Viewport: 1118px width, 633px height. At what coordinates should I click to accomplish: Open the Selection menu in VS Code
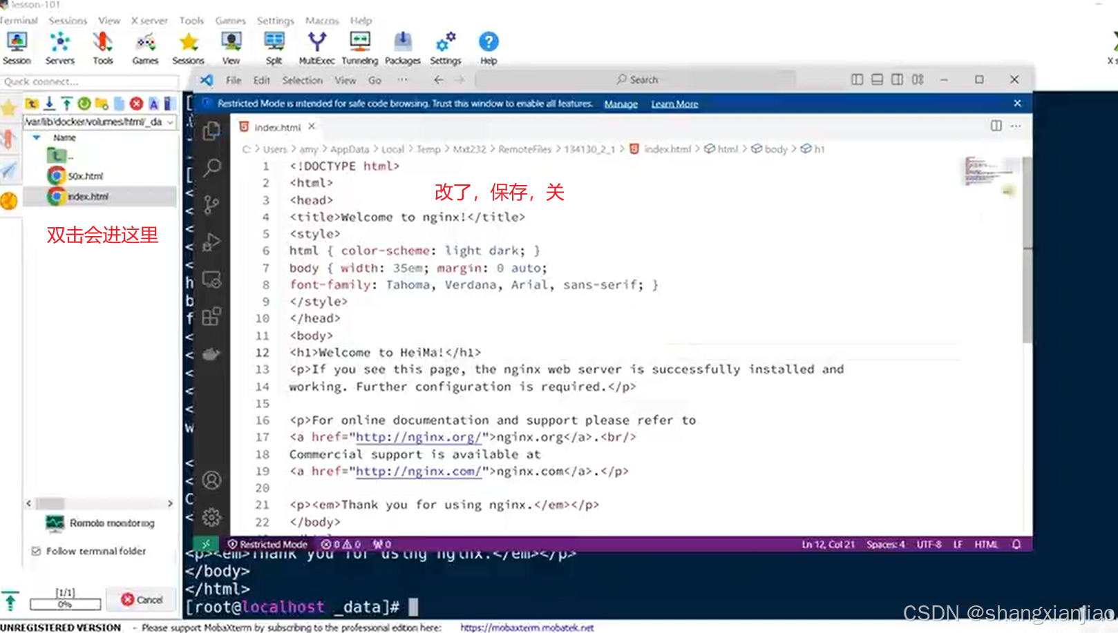[x=302, y=80]
